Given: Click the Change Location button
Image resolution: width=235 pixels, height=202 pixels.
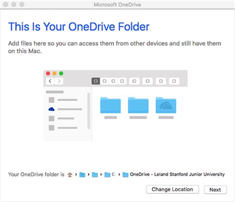Looking at the screenshot, I should [x=173, y=189].
